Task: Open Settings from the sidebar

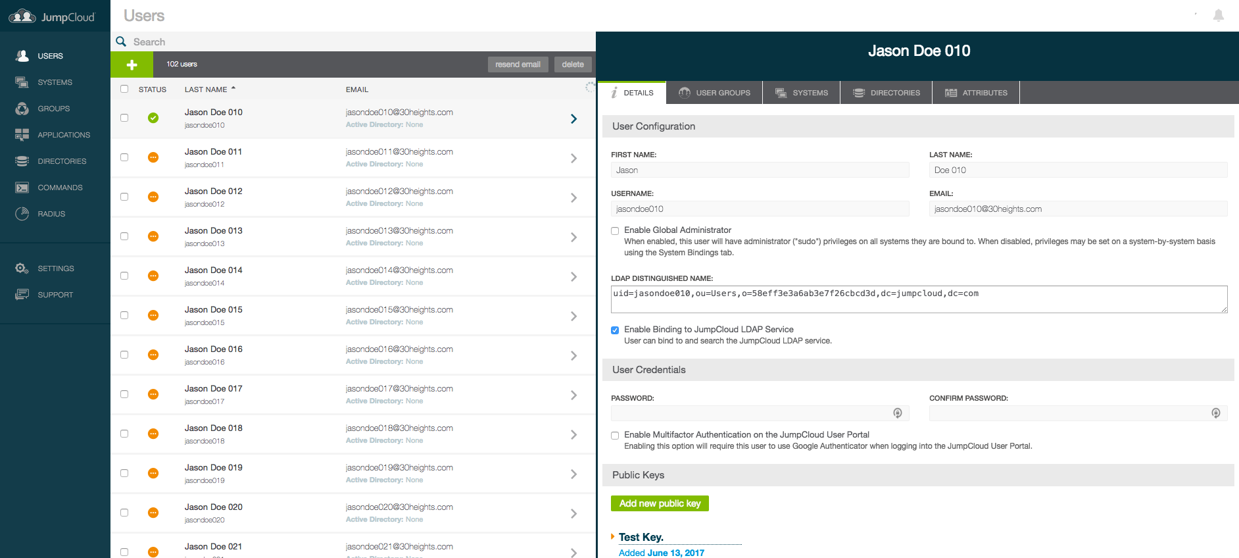Action: click(x=55, y=268)
